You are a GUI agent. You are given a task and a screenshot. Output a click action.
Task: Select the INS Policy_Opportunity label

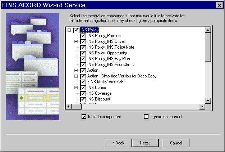(107, 53)
